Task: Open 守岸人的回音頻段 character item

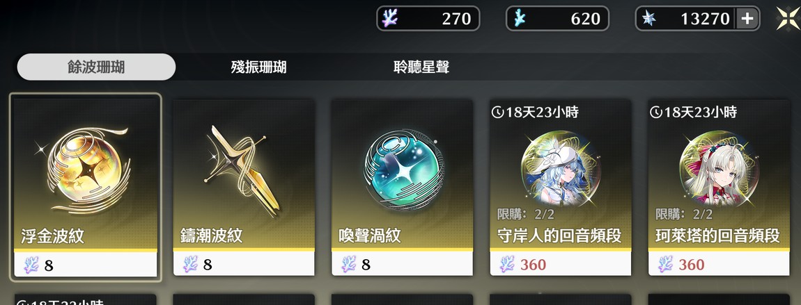Action: coord(561,187)
